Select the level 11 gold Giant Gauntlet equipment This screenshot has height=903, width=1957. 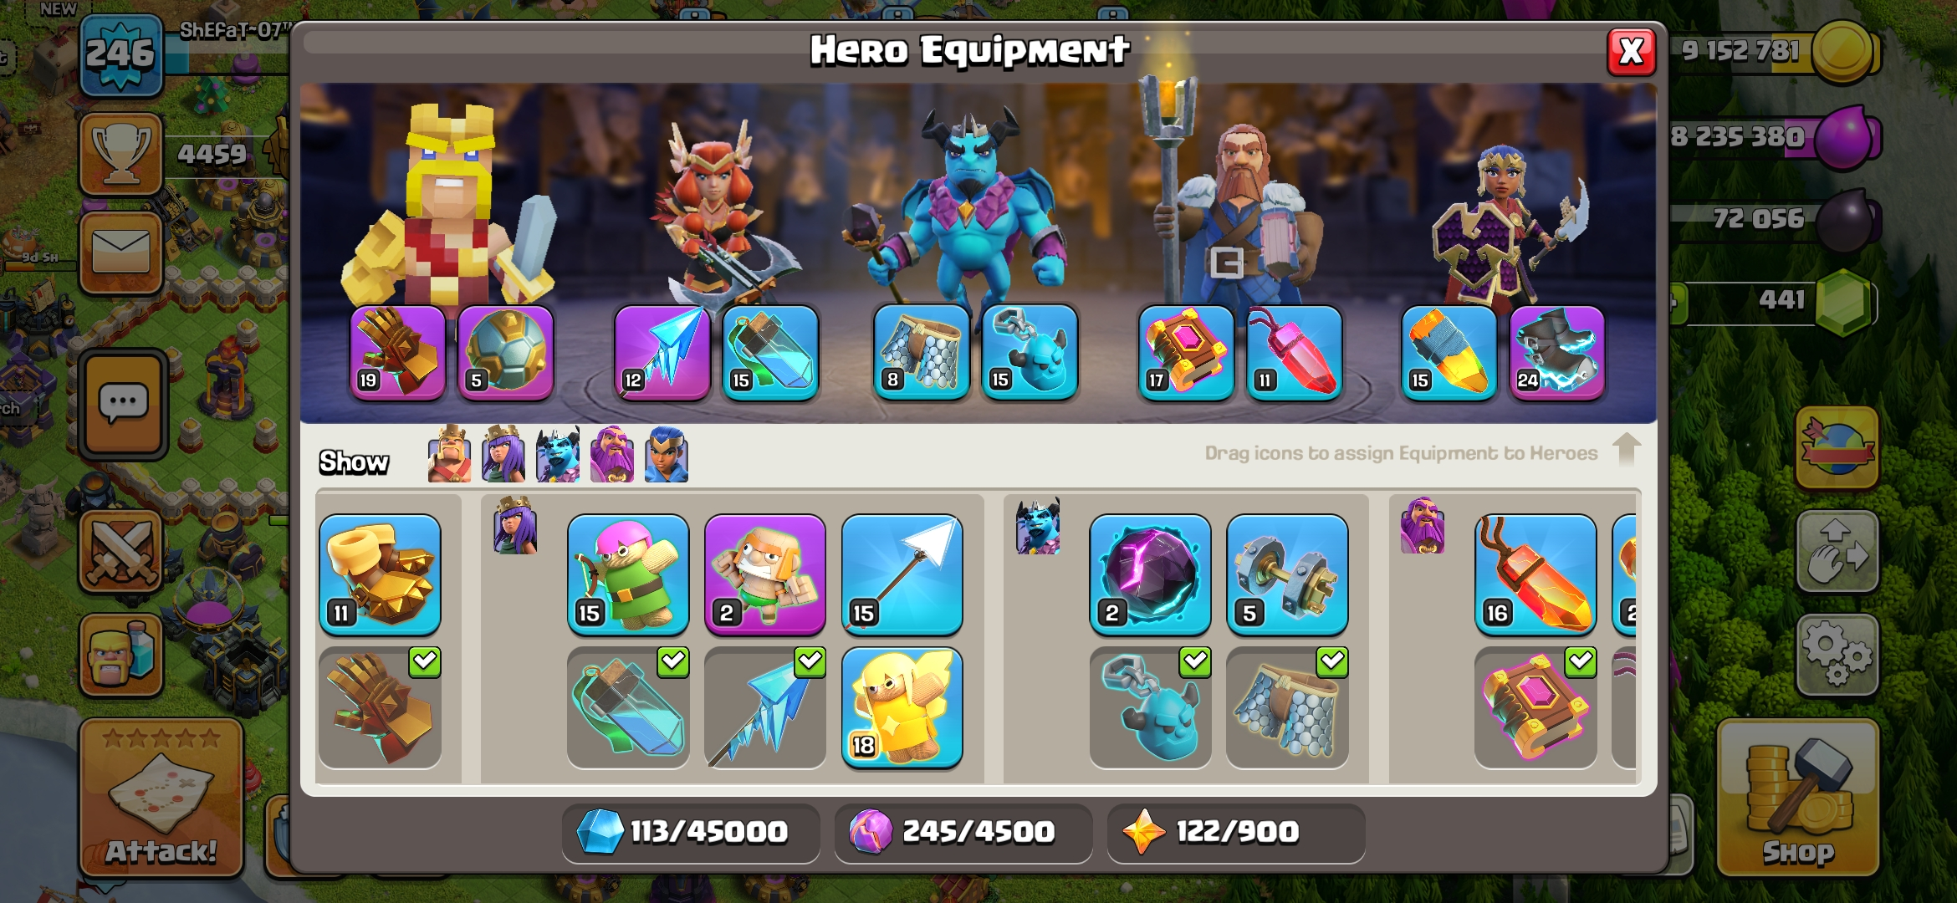(x=380, y=574)
